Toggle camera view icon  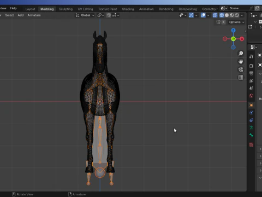(241, 69)
